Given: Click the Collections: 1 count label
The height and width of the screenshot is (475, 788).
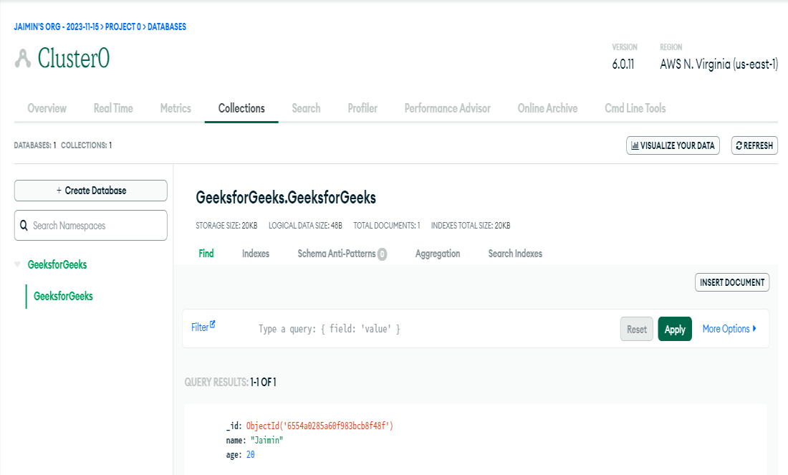Looking at the screenshot, I should click(x=86, y=145).
